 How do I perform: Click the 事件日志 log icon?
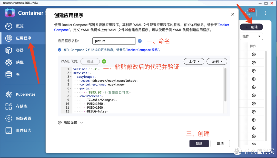tap(9, 131)
